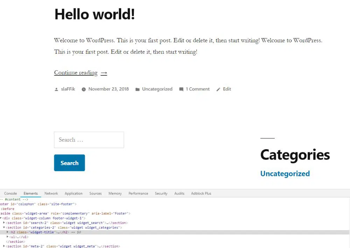Viewport: 350px width, 248px height.
Task: Click the folder icon next to Uncategorized
Action: pyautogui.click(x=138, y=89)
